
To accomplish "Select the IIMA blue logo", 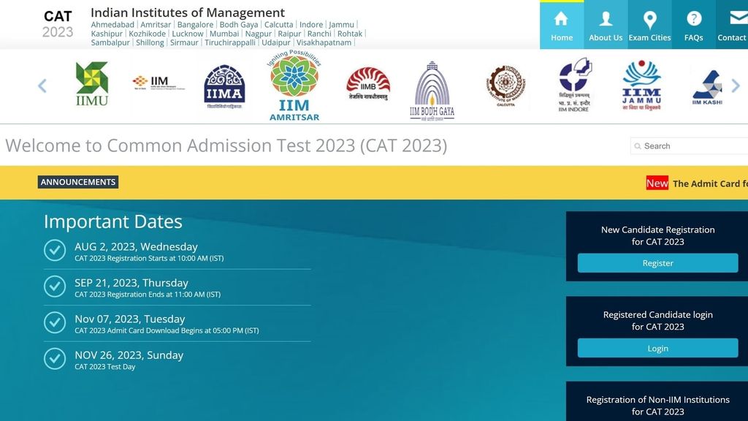I will (224, 86).
